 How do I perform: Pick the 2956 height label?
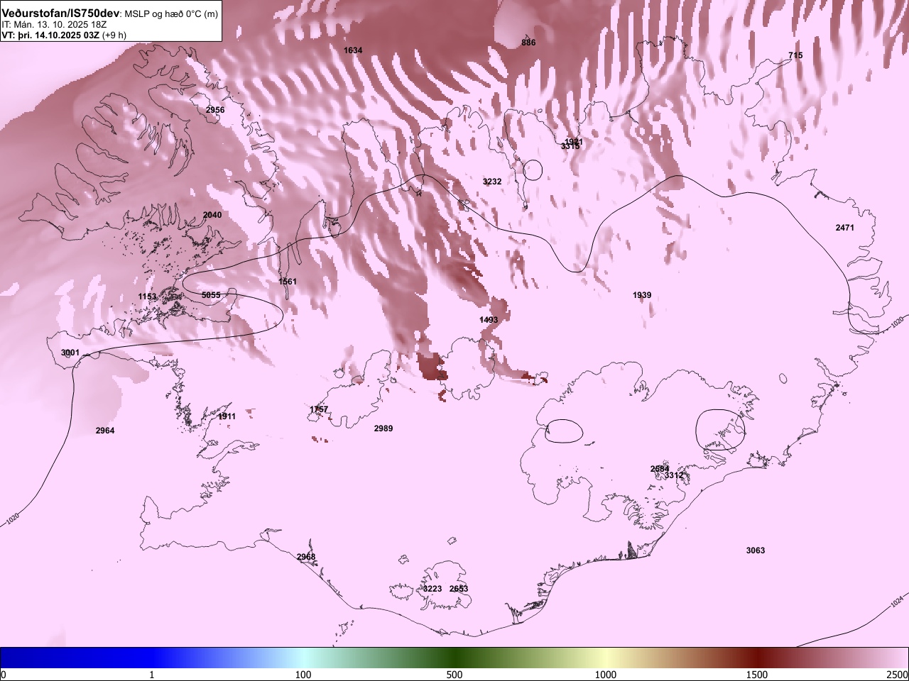tap(215, 110)
